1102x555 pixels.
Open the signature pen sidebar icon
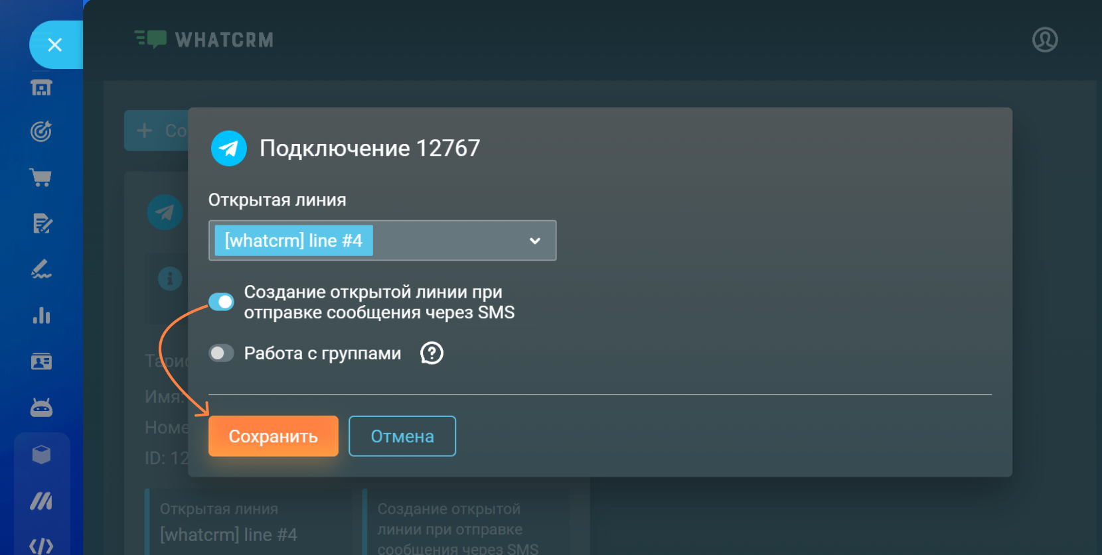[x=41, y=269]
